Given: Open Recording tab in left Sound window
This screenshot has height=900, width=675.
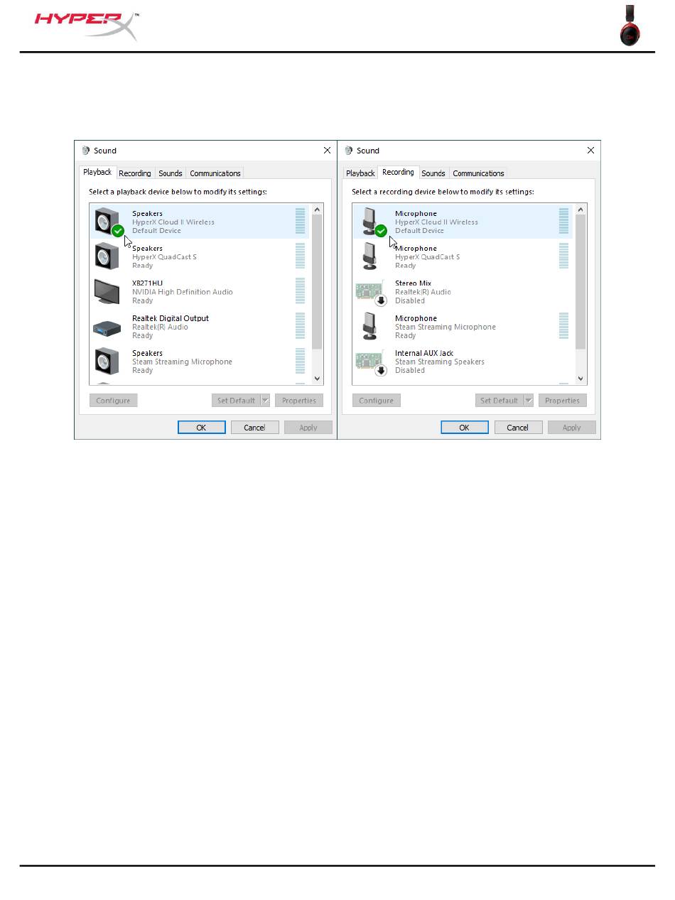Looking at the screenshot, I should (135, 173).
